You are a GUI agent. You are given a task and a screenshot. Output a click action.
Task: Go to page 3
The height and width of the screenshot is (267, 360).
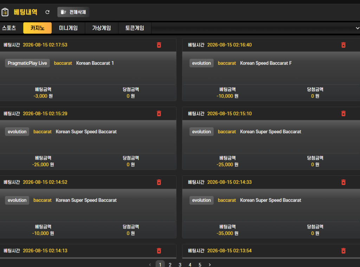click(180, 265)
